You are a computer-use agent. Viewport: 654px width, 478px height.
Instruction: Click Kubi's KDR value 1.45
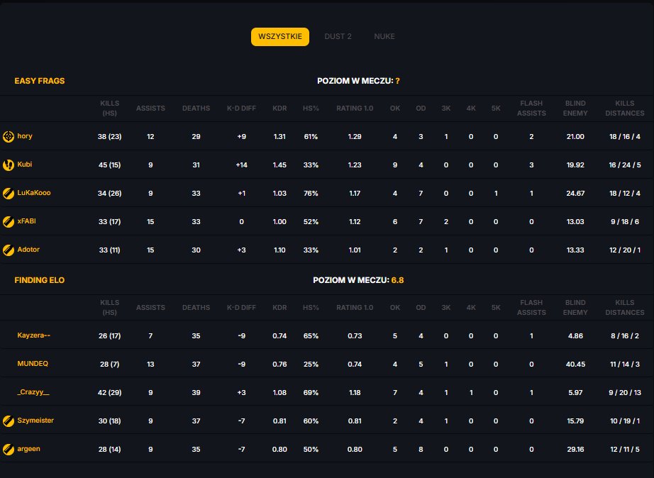click(279, 165)
